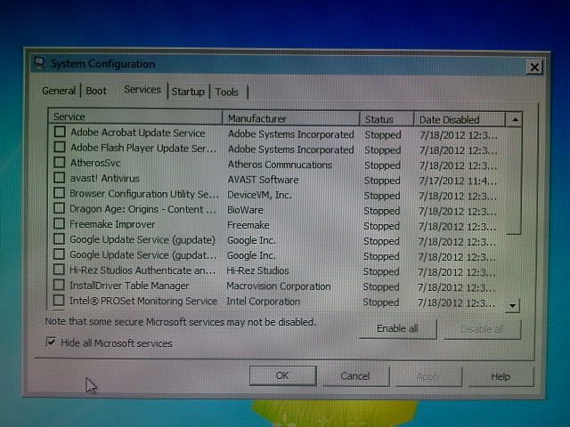Screen dimensions: 570x427
Task: Select the Intel Corporation manufacturer cell
Action: [x=264, y=302]
